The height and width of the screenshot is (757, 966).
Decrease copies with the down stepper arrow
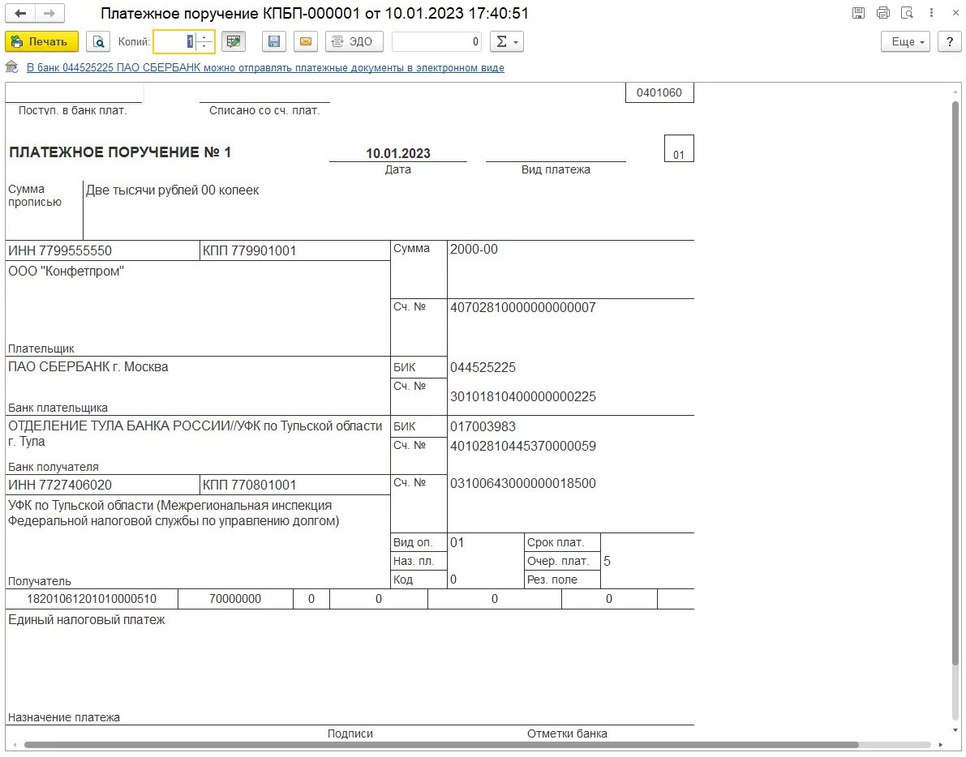[x=205, y=47]
